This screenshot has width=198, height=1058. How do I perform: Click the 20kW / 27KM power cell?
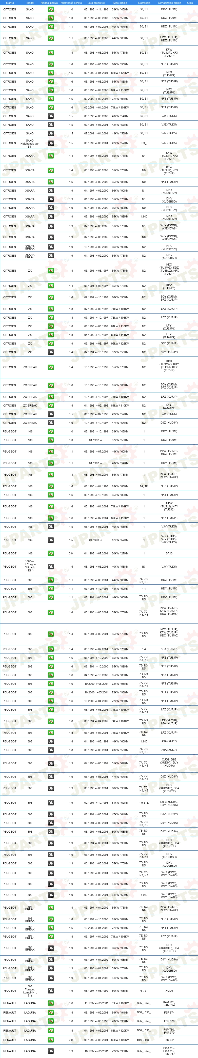coord(120,554)
